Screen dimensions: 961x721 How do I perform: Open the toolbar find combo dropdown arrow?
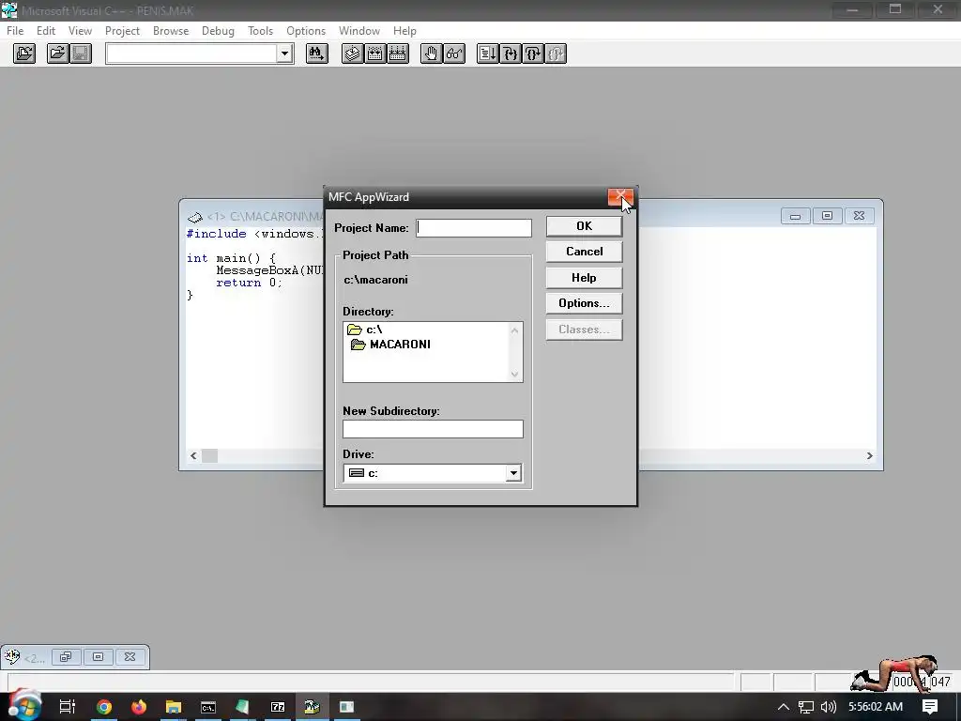pos(284,54)
